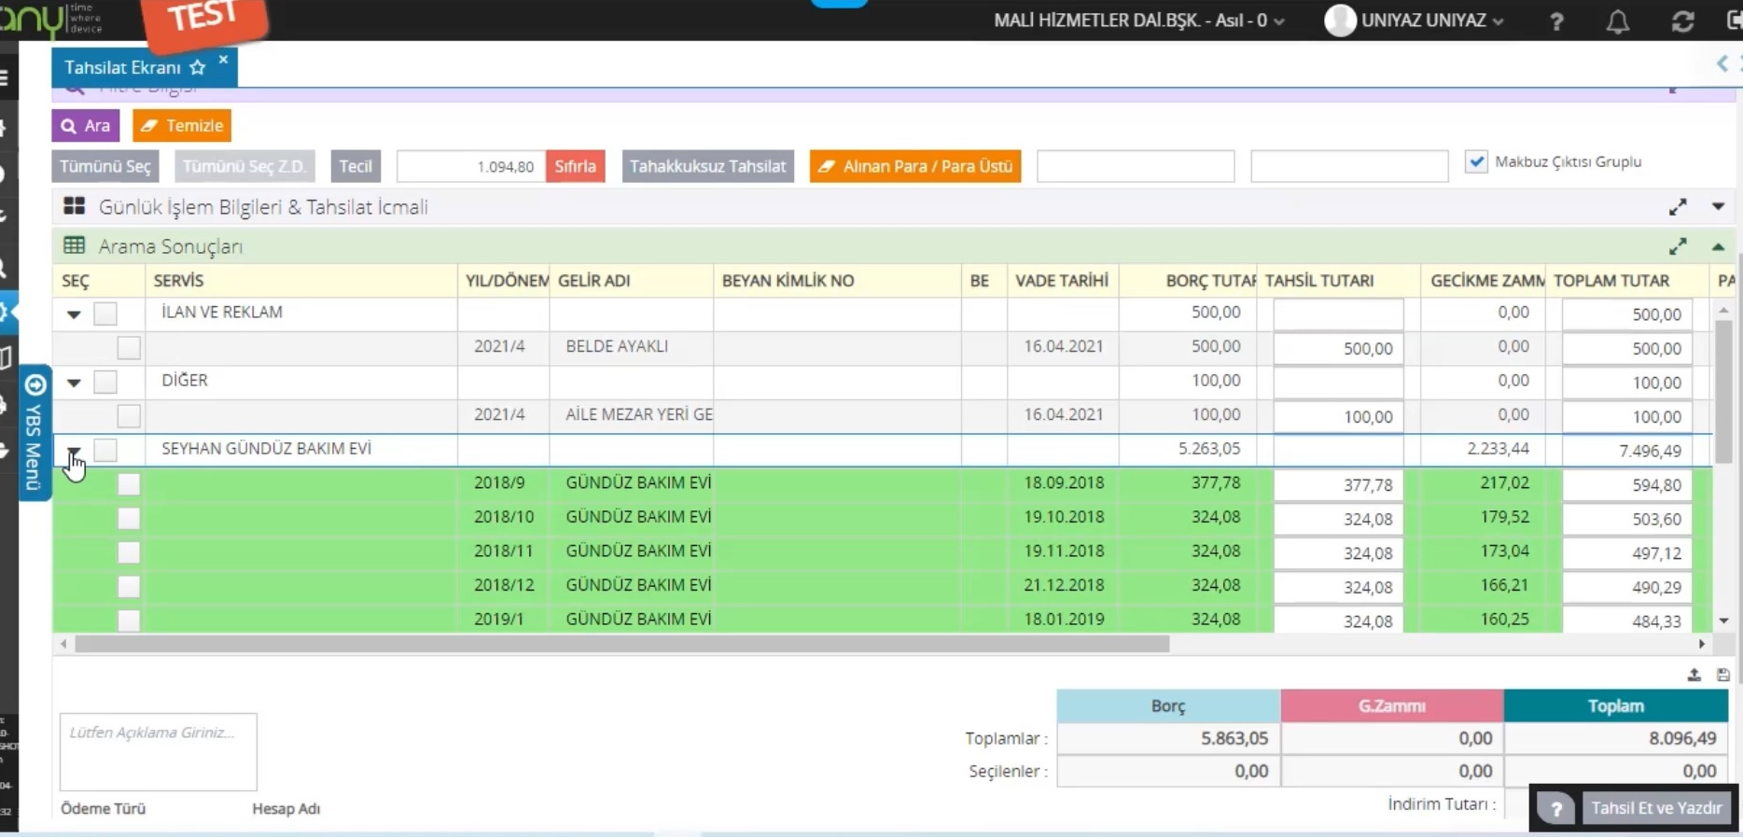Expand the Günlük İşlem Bilgileri section arrow
This screenshot has width=1743, height=837.
coord(1718,207)
